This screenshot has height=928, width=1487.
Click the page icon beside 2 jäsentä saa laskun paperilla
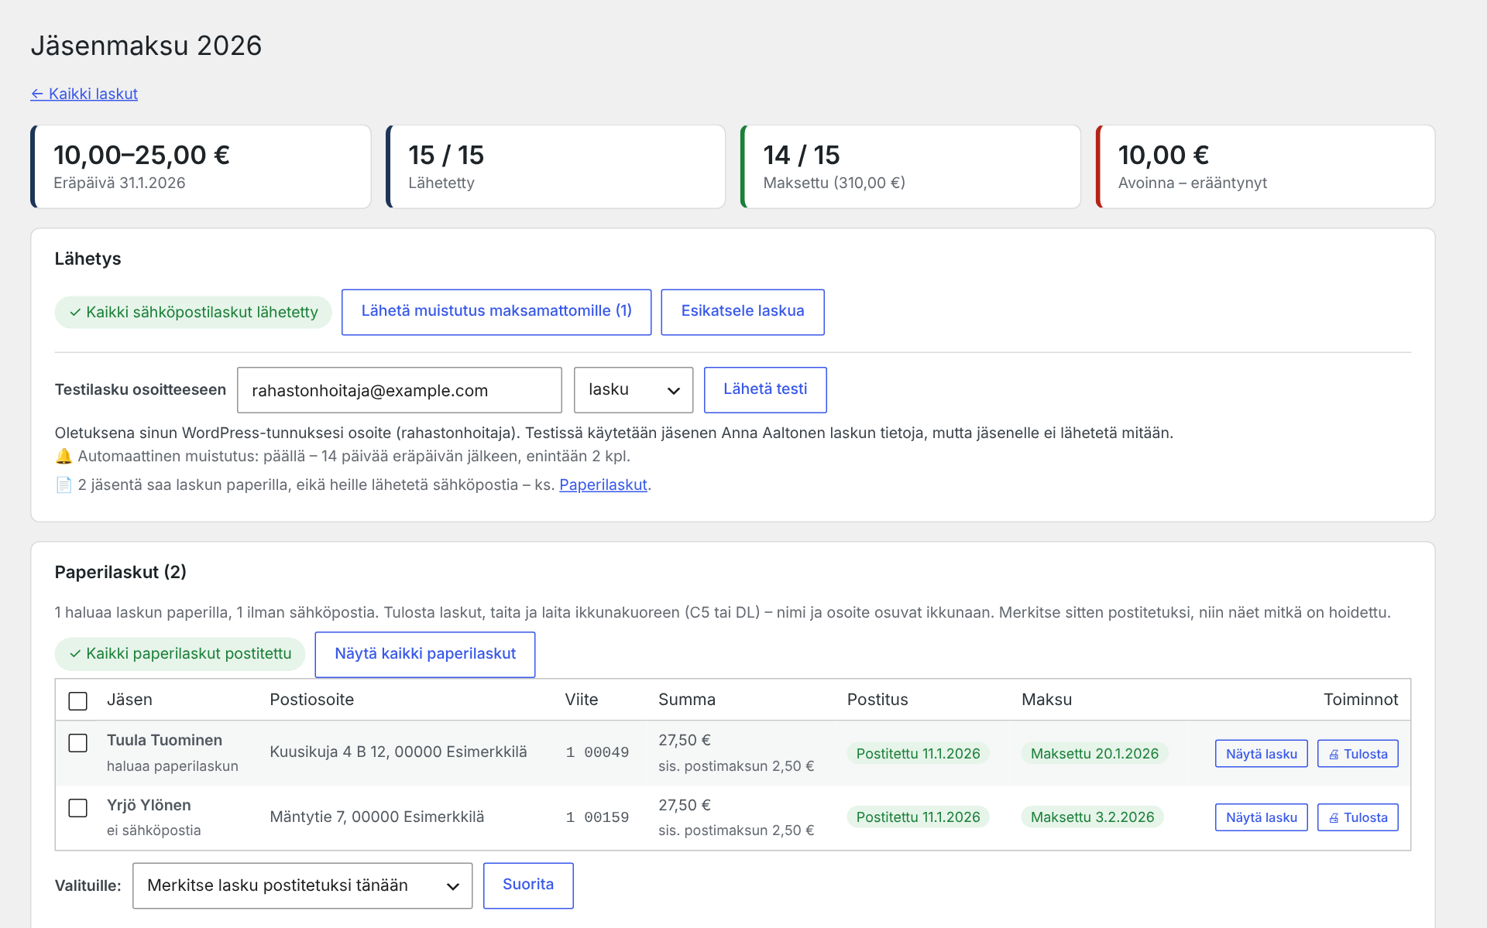point(64,485)
